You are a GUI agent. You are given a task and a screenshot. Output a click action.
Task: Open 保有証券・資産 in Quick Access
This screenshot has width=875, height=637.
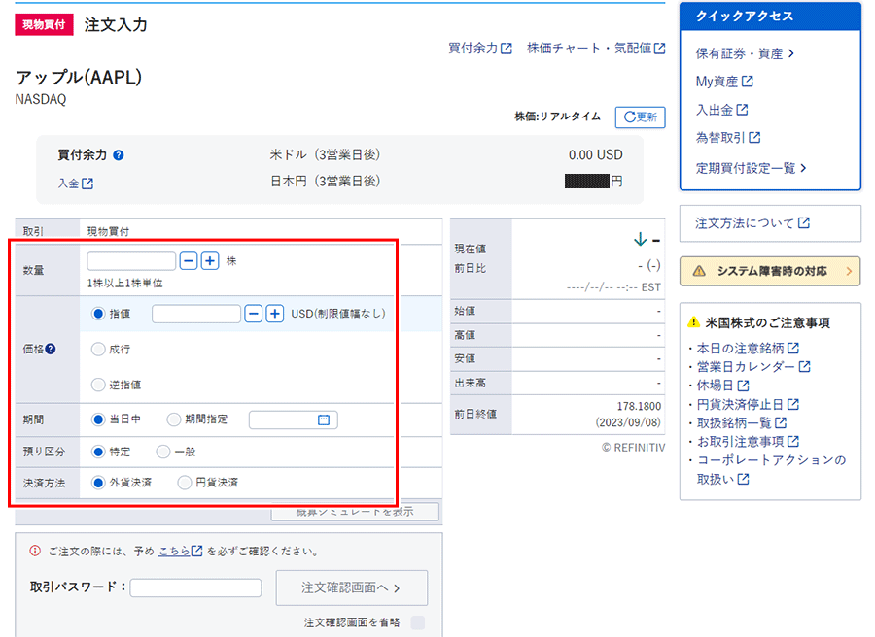tap(745, 53)
